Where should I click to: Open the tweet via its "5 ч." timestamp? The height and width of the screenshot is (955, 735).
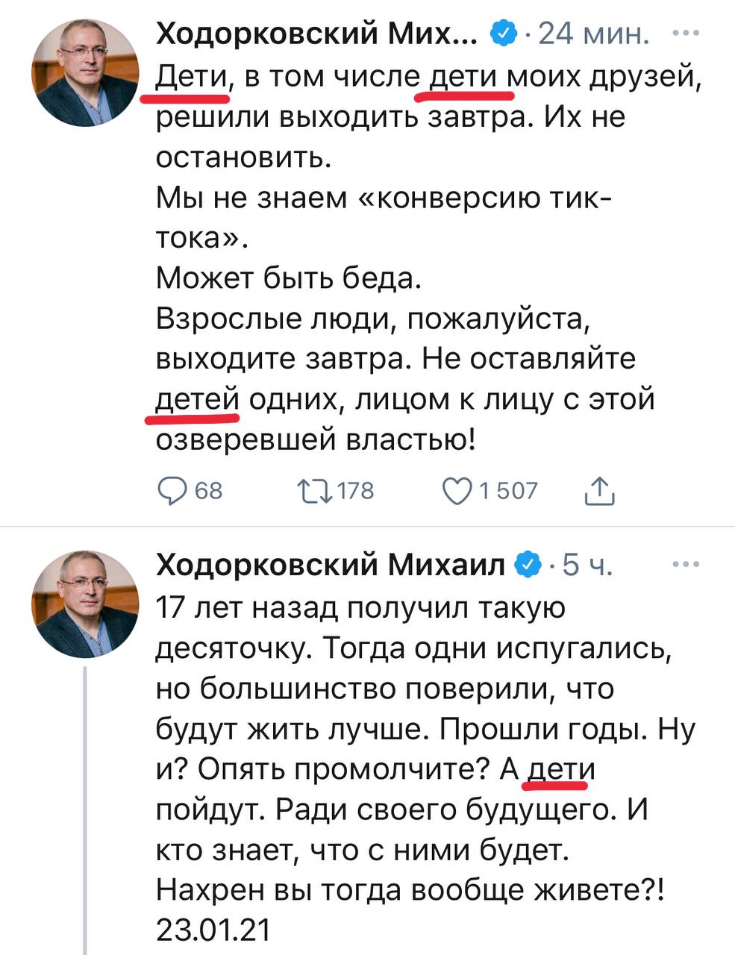pyautogui.click(x=587, y=566)
